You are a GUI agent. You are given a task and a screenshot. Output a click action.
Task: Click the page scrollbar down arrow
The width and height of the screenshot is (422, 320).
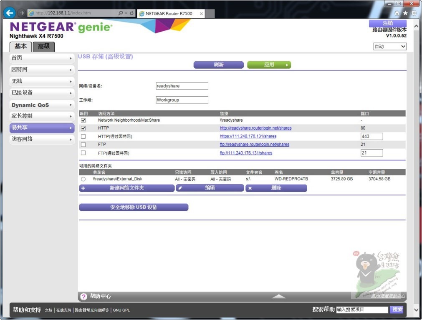[x=416, y=310]
